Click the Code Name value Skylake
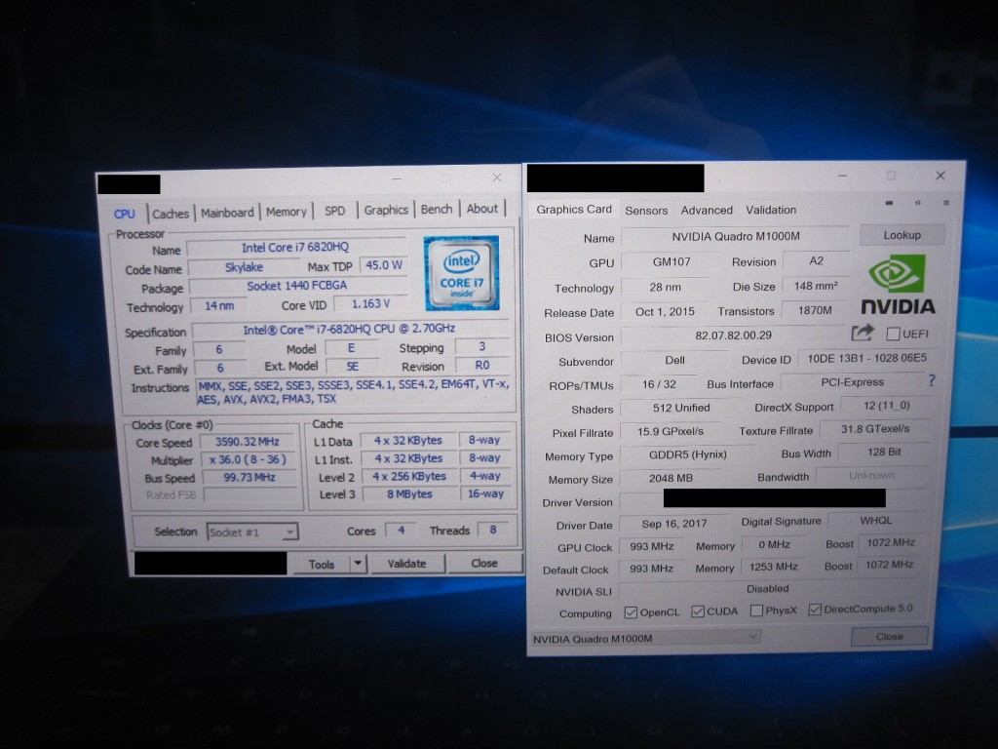Image resolution: width=998 pixels, height=749 pixels. point(244,267)
